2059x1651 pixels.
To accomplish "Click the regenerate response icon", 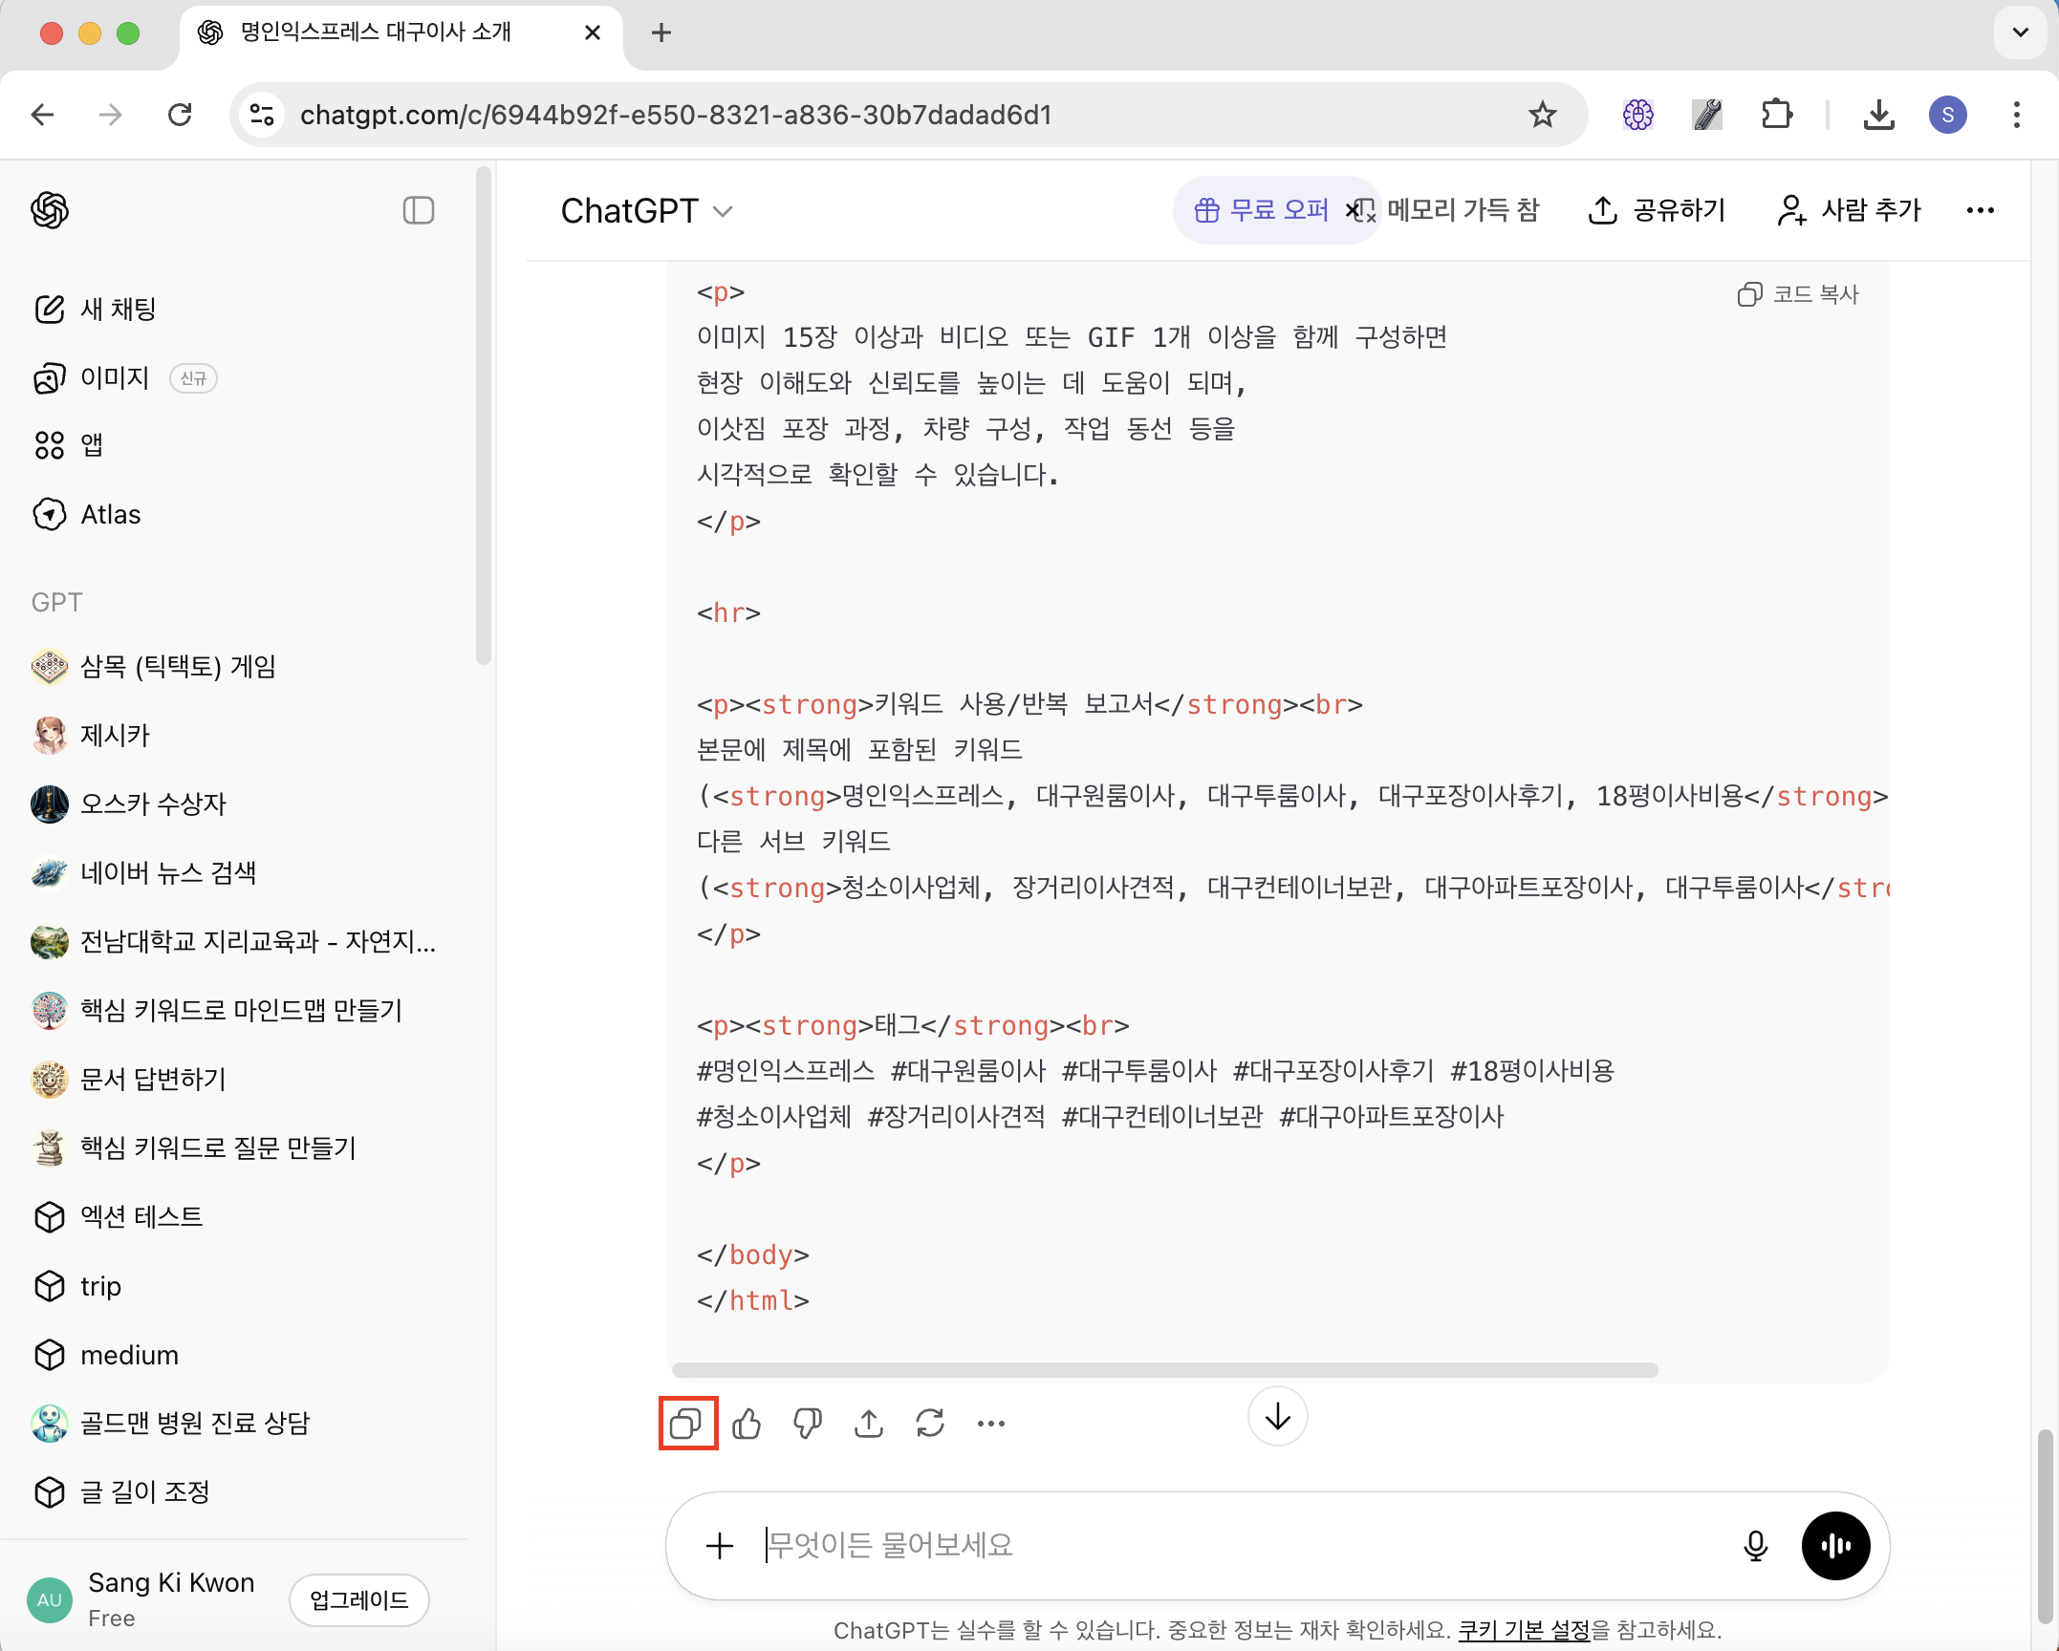I will 930,1424.
